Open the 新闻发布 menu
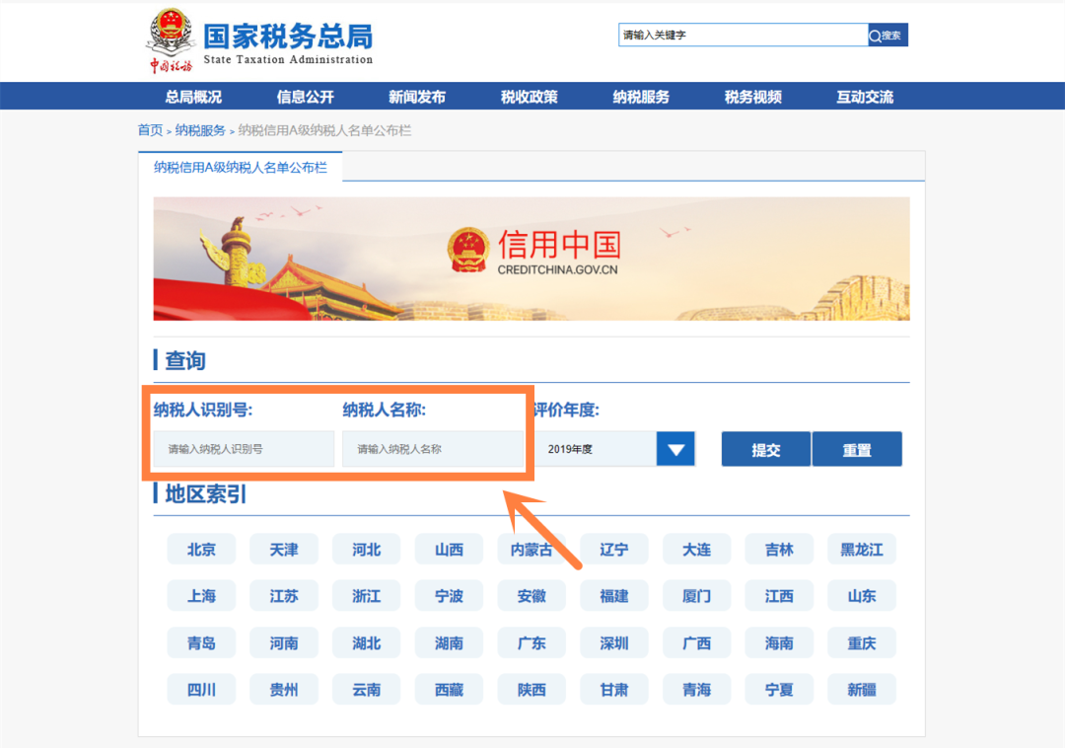The width and height of the screenshot is (1065, 748). (x=417, y=97)
